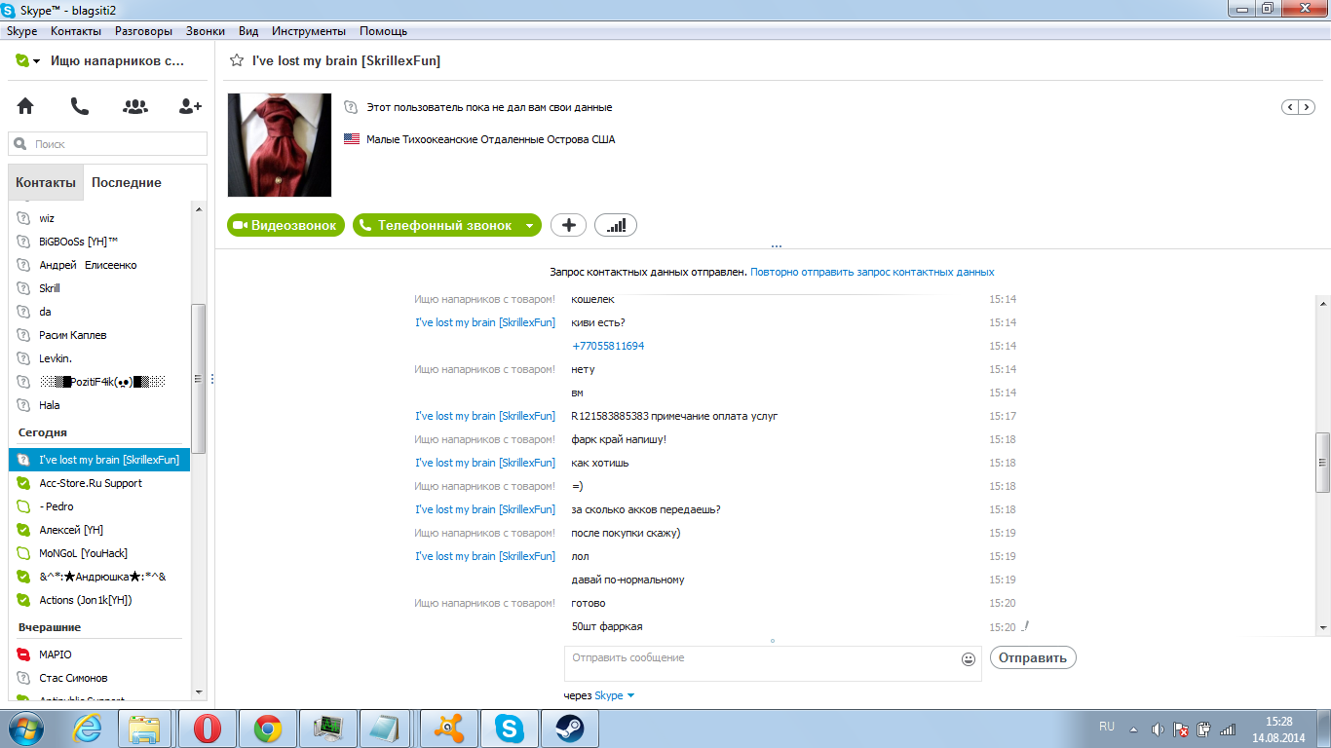Create a group using the people icon
Screen dimensions: 1331x748
pyautogui.click(x=135, y=106)
